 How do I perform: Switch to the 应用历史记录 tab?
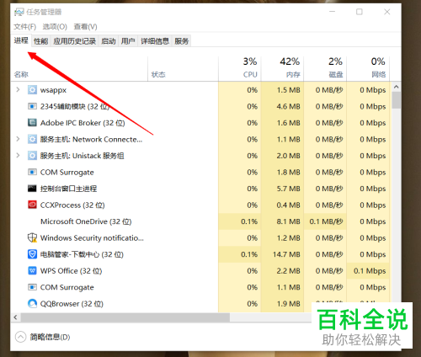74,41
